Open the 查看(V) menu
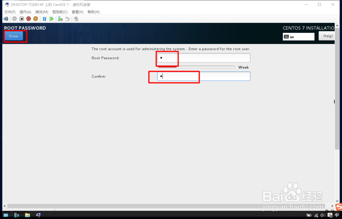This screenshot has height=219, width=342. click(78, 12)
